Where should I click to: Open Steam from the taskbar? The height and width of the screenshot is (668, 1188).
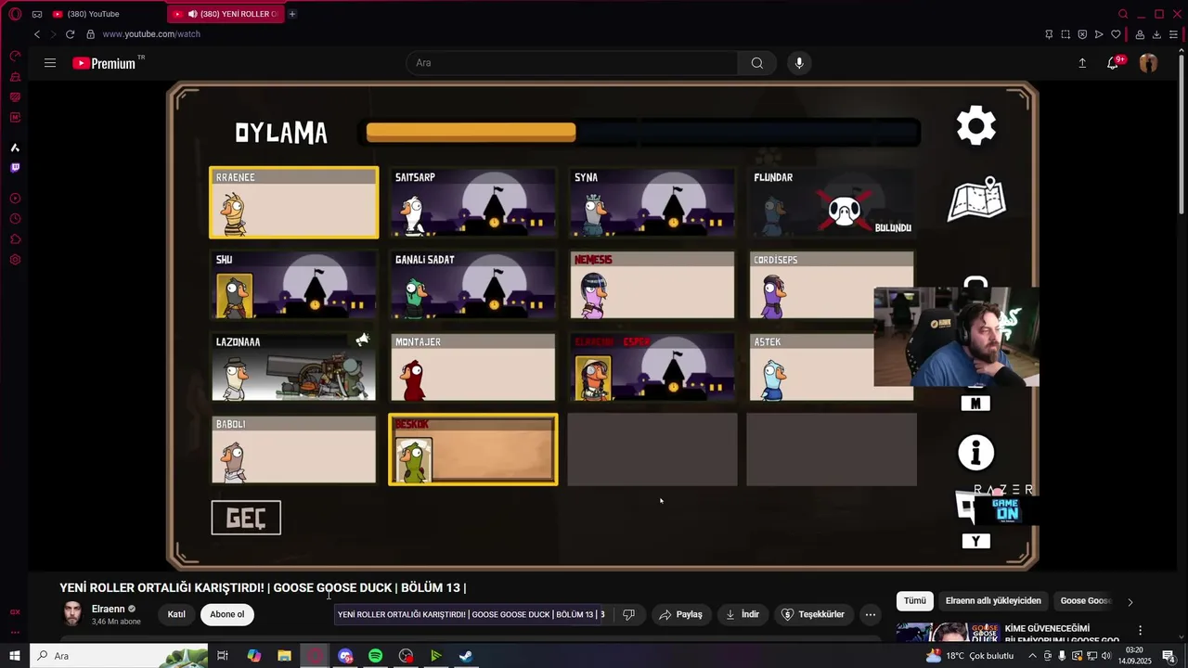(x=466, y=656)
